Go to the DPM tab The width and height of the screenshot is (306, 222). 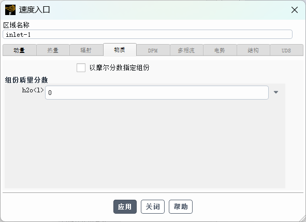tap(153, 50)
